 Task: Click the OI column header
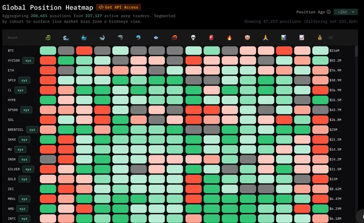click(x=331, y=37)
